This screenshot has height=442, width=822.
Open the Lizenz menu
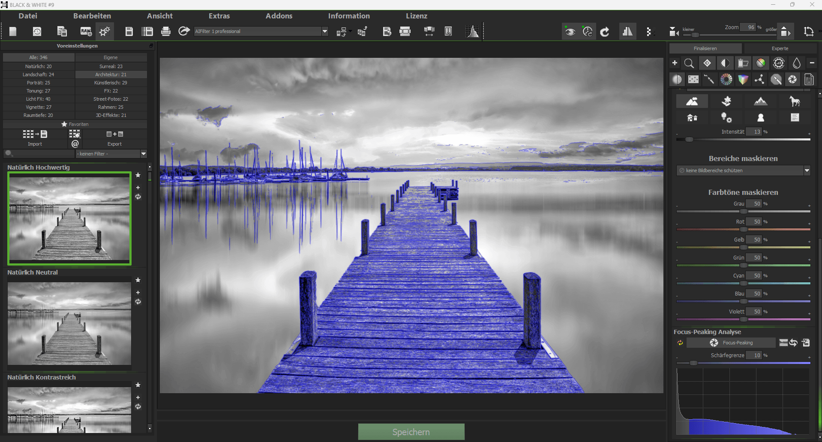click(417, 16)
